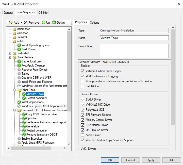Click into the Description text field
183x165 pixels.
click(x=134, y=51)
